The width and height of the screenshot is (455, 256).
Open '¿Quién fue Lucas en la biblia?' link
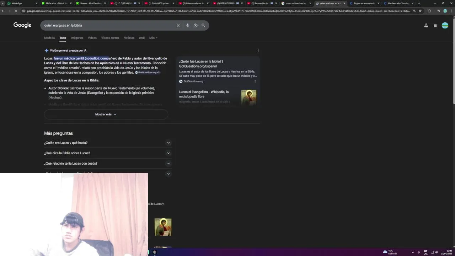tap(201, 64)
